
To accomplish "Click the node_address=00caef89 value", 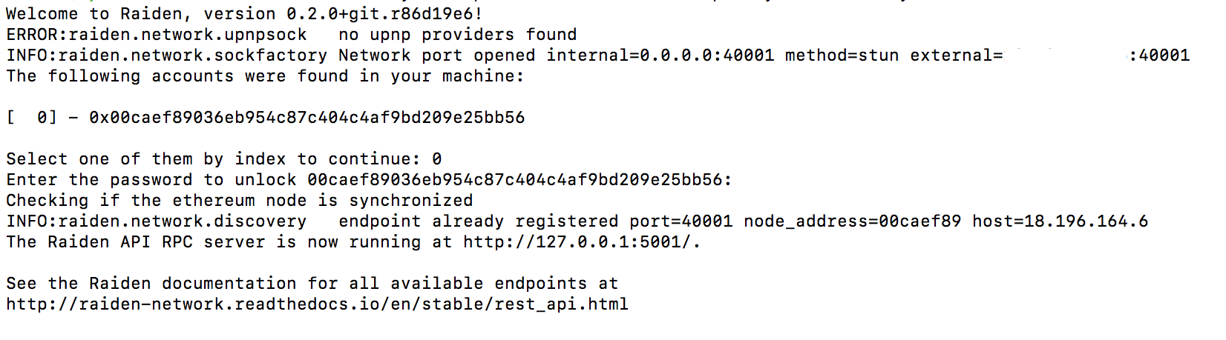I will tap(852, 221).
